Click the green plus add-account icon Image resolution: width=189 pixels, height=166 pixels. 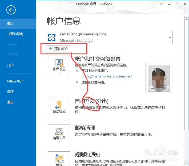coord(51,49)
